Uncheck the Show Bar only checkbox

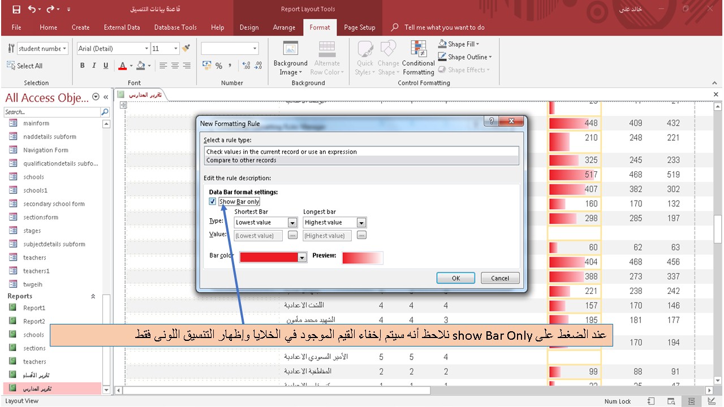[212, 201]
